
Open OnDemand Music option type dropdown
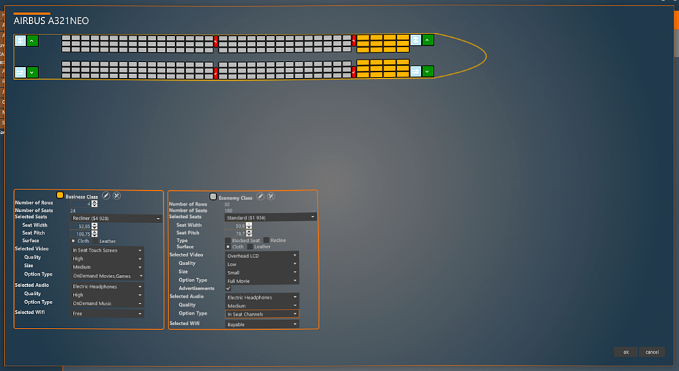coord(107,303)
